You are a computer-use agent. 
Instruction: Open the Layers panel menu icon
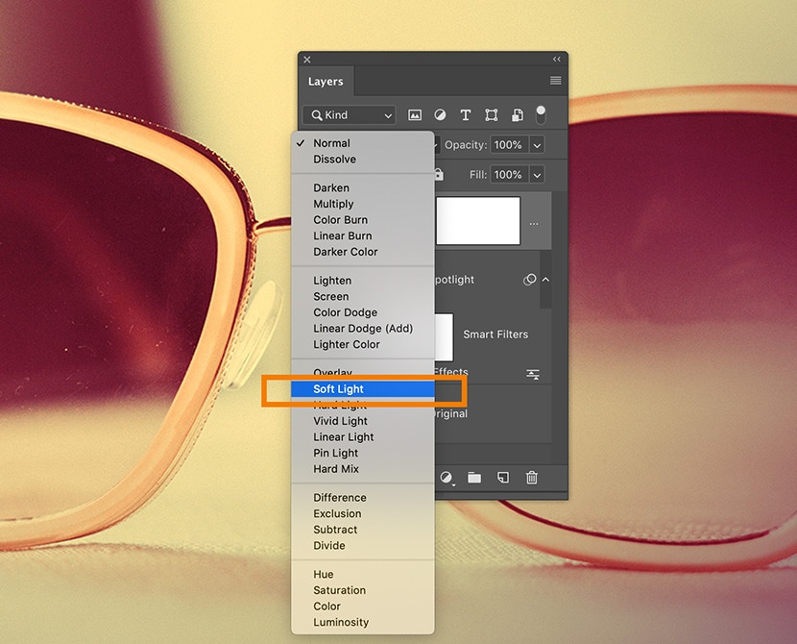tap(555, 81)
